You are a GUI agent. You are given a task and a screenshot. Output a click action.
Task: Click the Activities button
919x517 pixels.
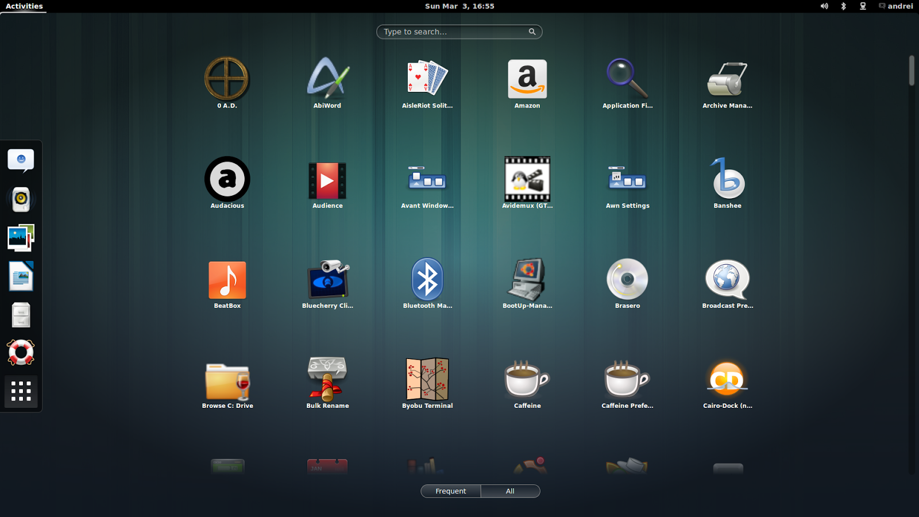pyautogui.click(x=24, y=6)
